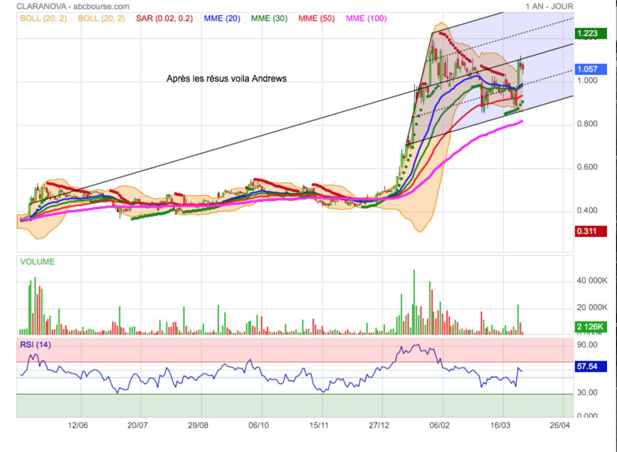Click the blue 1.057 current price tag

(x=591, y=69)
